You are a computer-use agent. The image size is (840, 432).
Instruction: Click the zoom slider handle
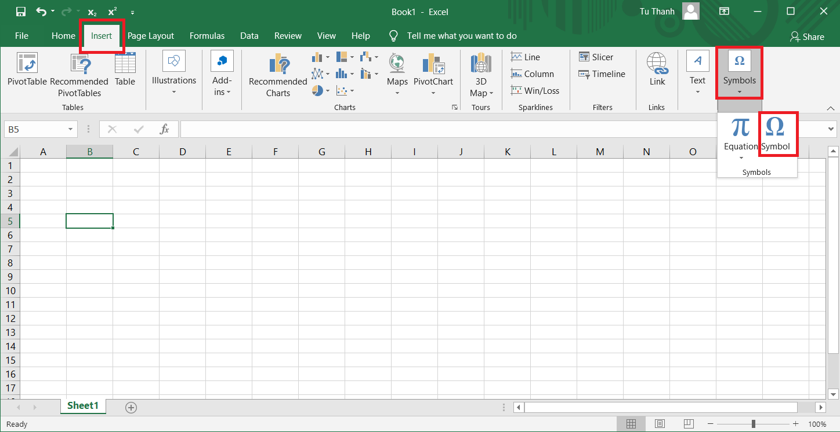(753, 424)
